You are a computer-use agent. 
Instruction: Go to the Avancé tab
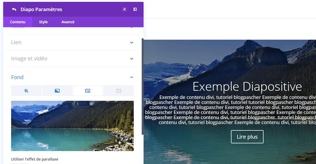click(x=68, y=22)
